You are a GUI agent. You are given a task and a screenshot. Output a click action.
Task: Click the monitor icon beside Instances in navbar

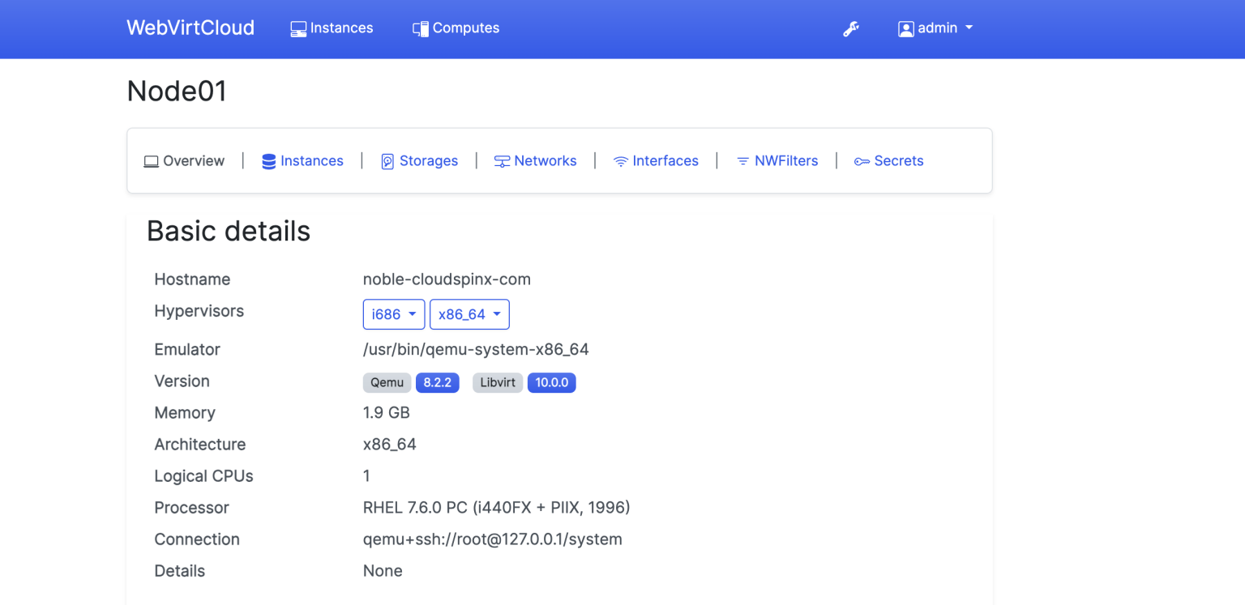[x=297, y=28]
